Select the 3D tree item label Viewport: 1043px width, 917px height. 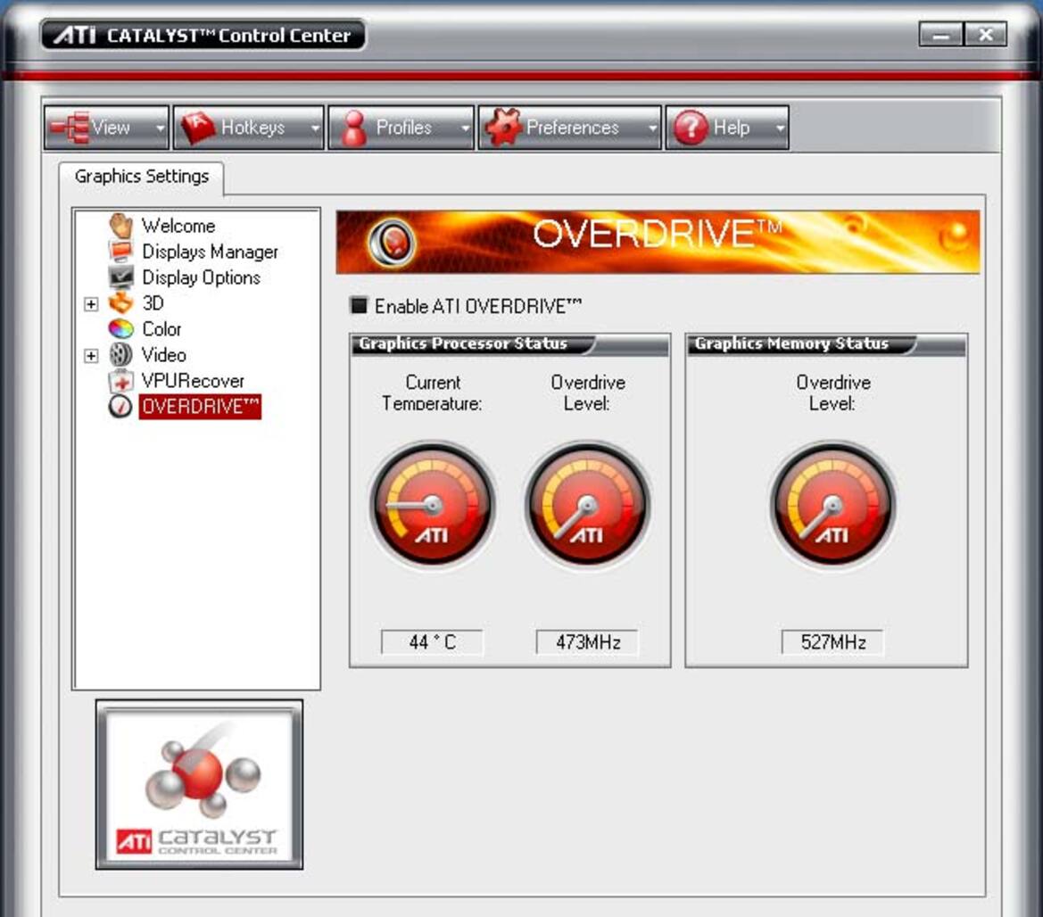click(x=153, y=303)
